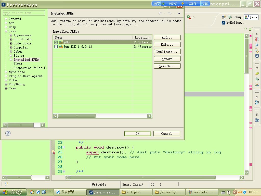Select the Compiler preferences page
This screenshot has height=196, width=261.
coord(21,47)
